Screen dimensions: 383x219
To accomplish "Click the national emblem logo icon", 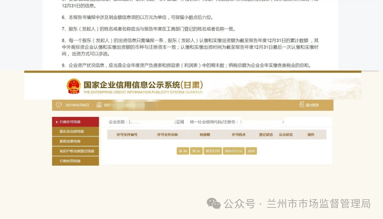I will (74, 86).
